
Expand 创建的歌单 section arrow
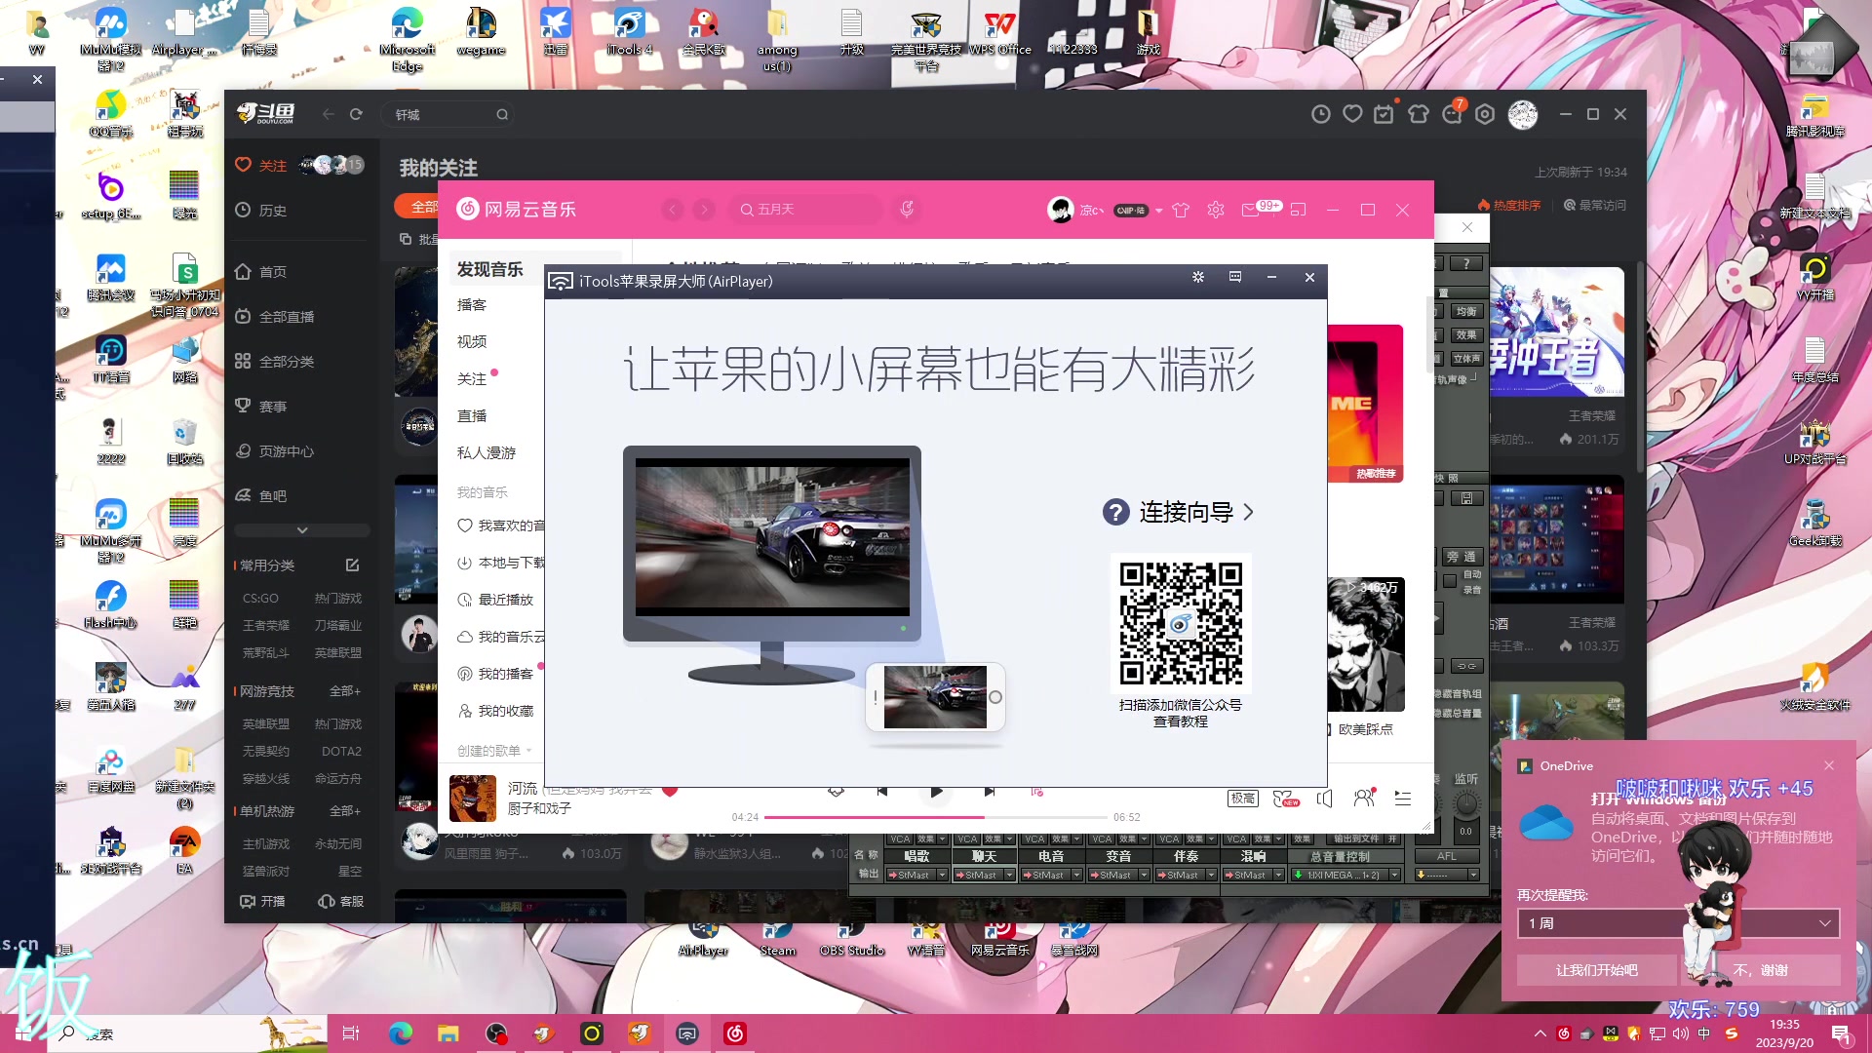click(529, 751)
